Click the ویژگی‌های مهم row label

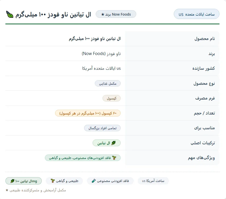[x=201, y=158]
